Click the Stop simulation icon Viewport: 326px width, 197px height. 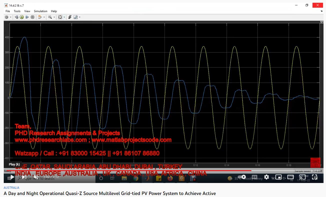point(32,17)
